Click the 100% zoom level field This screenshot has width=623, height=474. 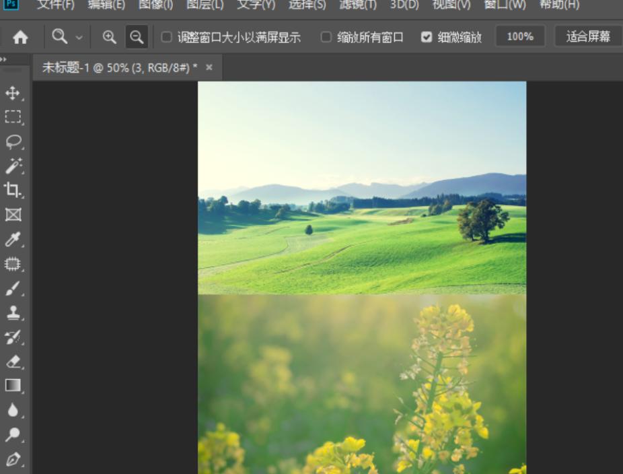(520, 36)
